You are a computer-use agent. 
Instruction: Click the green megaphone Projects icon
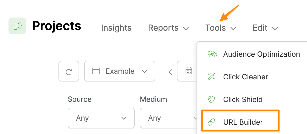click(17, 26)
